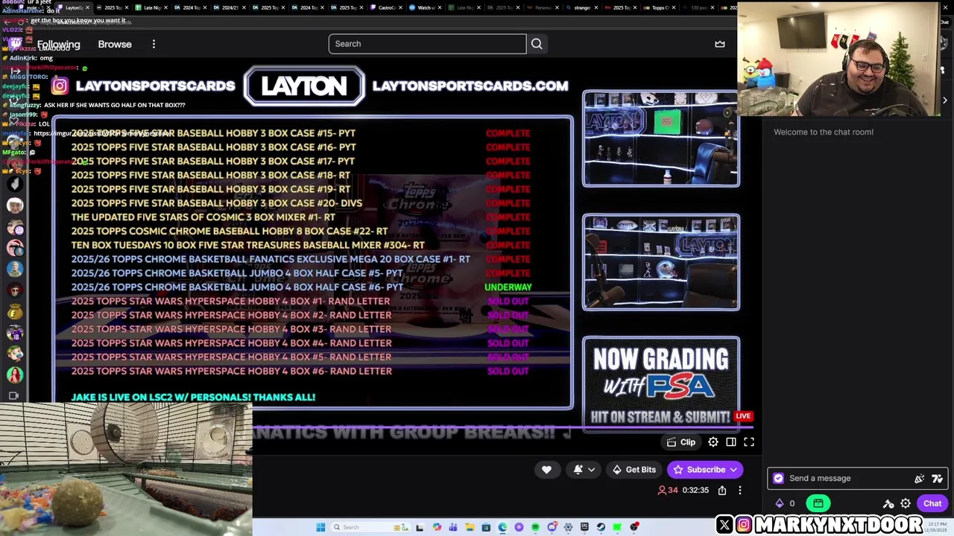Image resolution: width=954 pixels, height=536 pixels.
Task: Click the browser back arrow
Action: click(x=7, y=21)
